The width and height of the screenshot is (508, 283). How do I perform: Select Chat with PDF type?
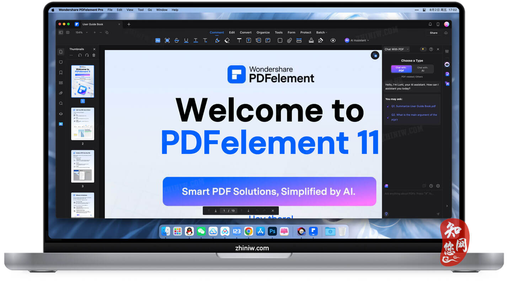point(401,69)
